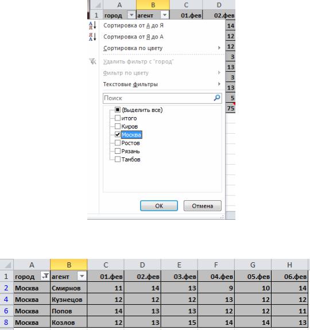Expand the Текстовые фильтры submenu arrow
Viewport: 310px width, 330px height.
click(219, 84)
